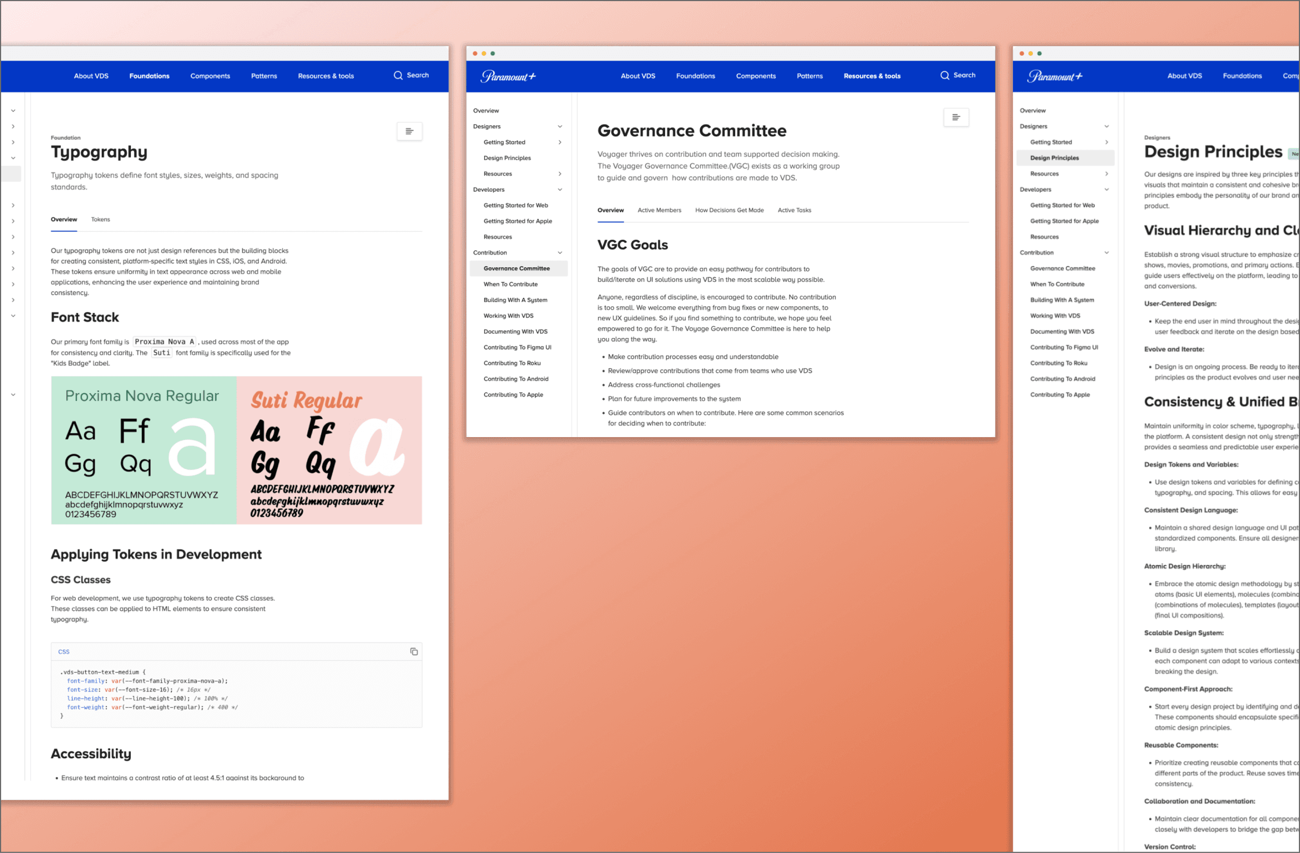
Task: Collapse Contribution section in middle sidebar
Action: 560,253
